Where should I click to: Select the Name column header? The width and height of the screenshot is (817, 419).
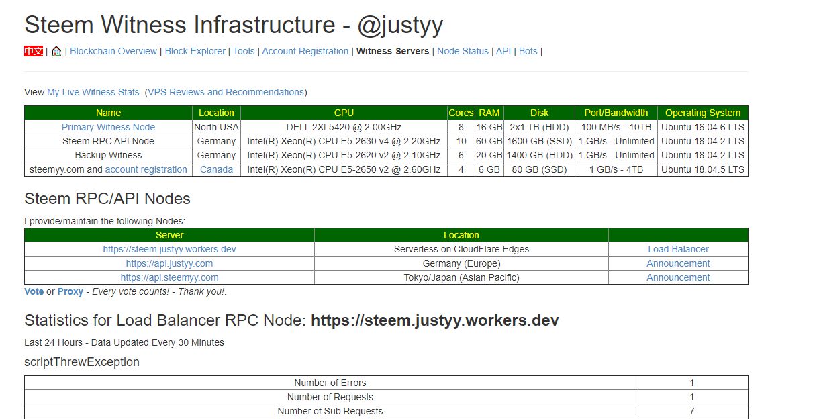[108, 113]
